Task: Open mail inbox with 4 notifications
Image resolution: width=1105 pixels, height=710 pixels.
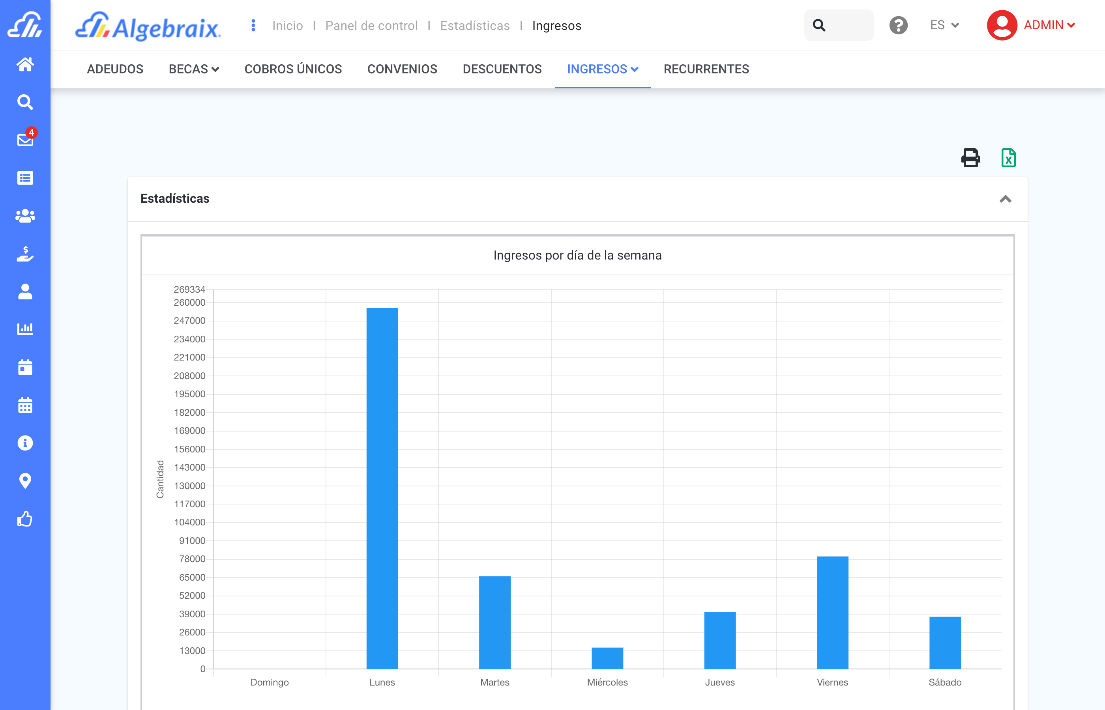Action: tap(25, 139)
